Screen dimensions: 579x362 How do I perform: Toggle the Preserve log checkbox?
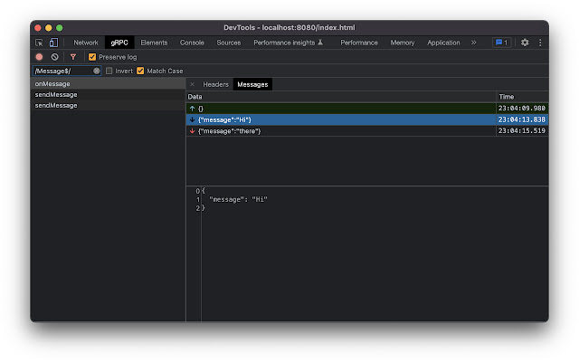(x=92, y=57)
